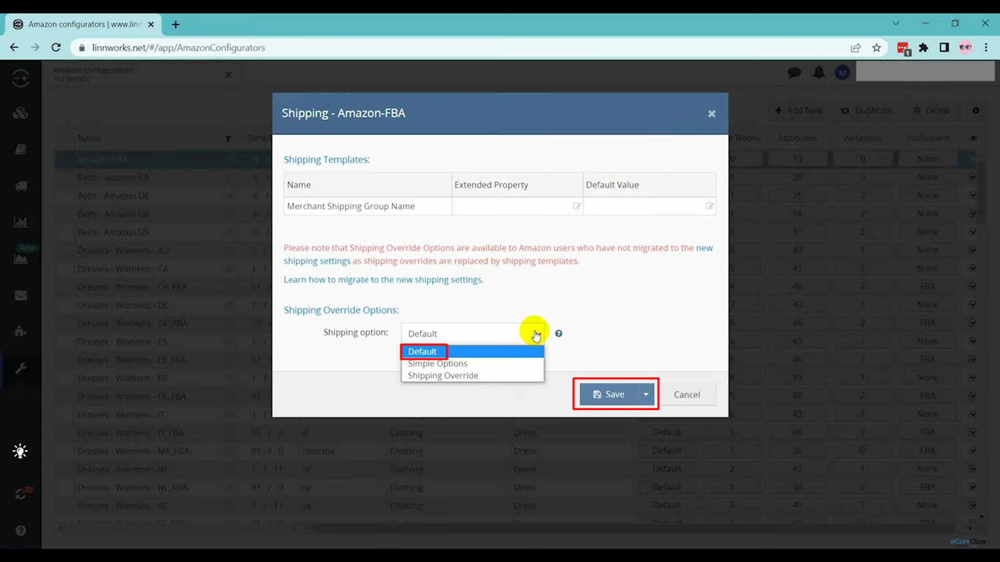This screenshot has width=1000, height=562.
Task: Click the sync icon with red badge
Action: click(x=22, y=493)
